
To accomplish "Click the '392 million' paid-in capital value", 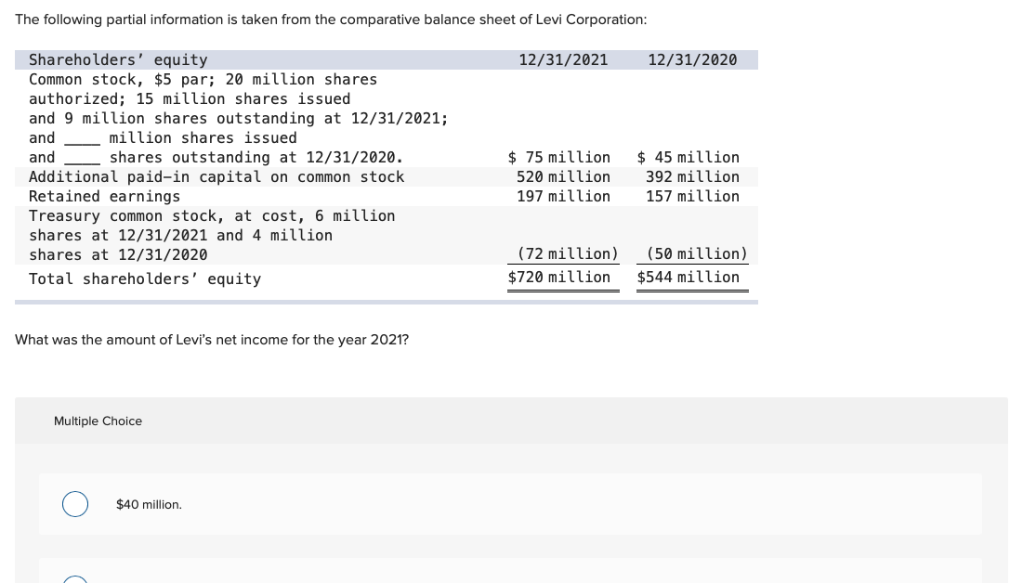I will coord(693,177).
